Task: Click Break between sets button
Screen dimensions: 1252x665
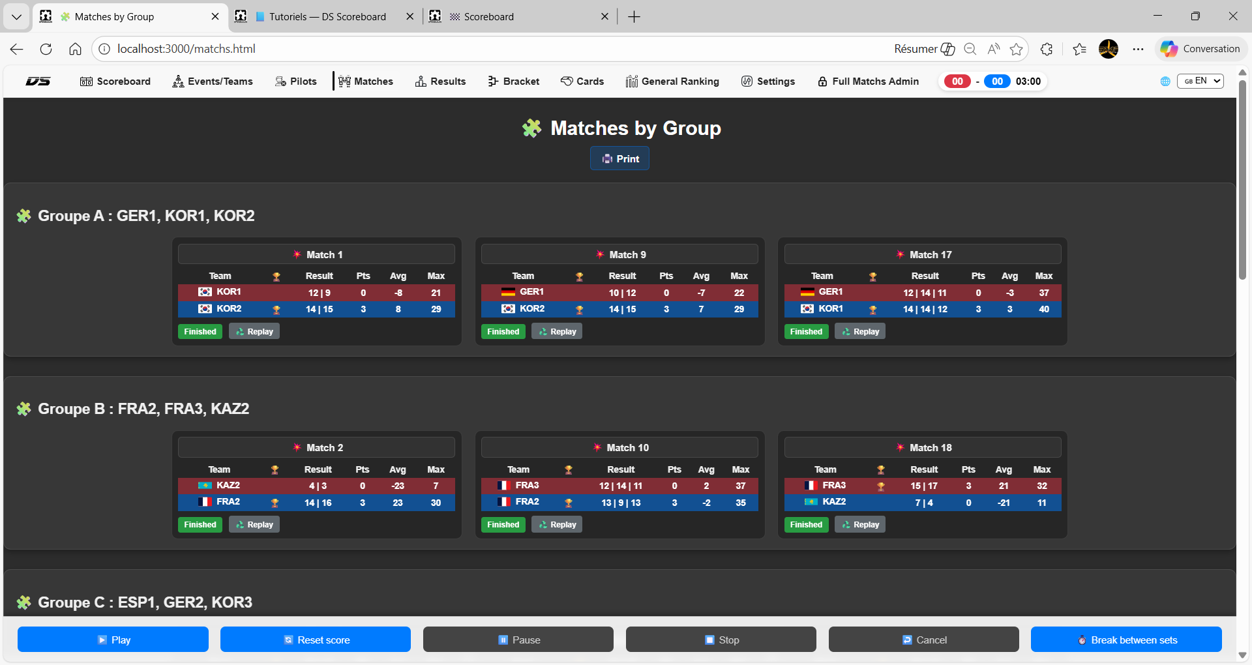Action: pos(1126,640)
